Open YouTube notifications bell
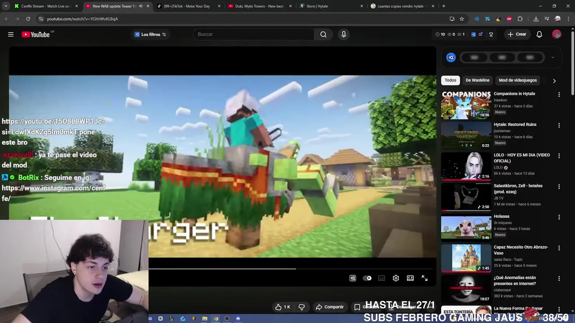The height and width of the screenshot is (323, 575). [540, 35]
